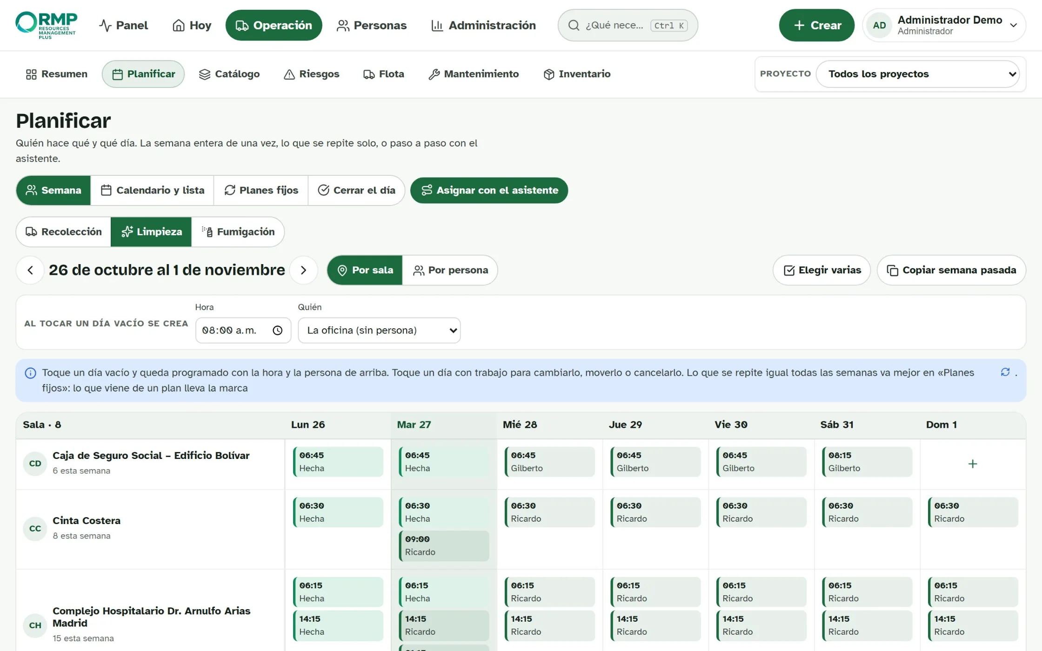
Task: Go to next week arrow
Action: [x=303, y=270]
